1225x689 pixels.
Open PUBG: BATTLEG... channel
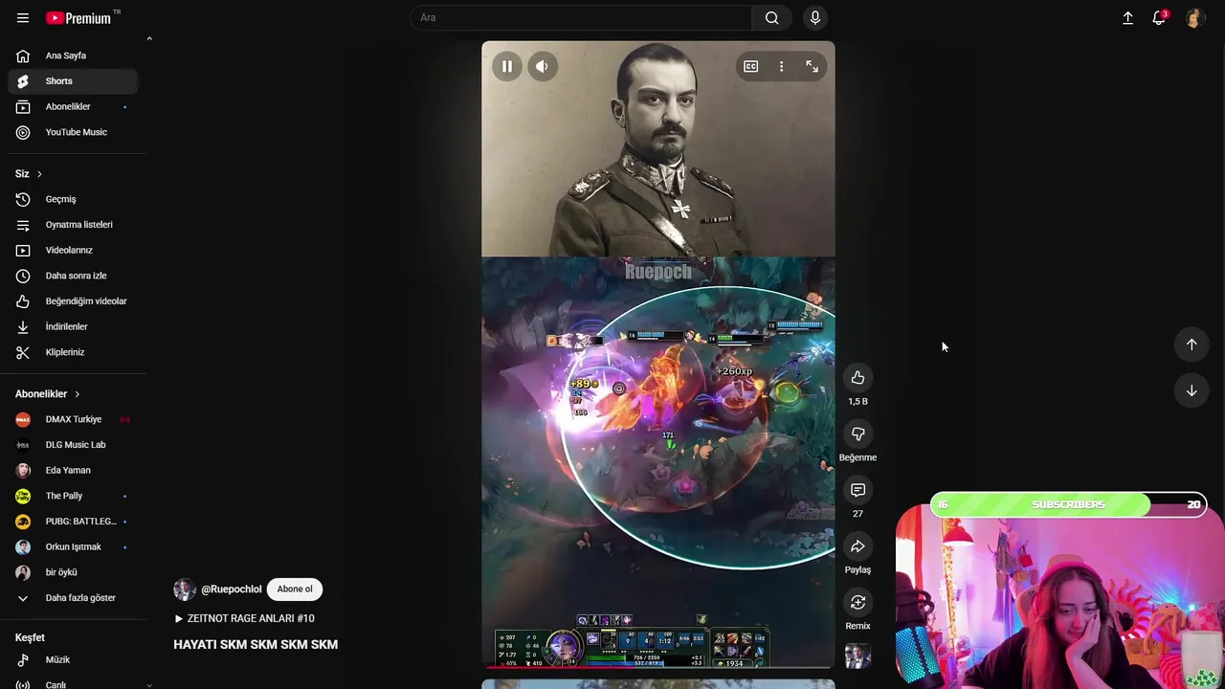tap(73, 522)
